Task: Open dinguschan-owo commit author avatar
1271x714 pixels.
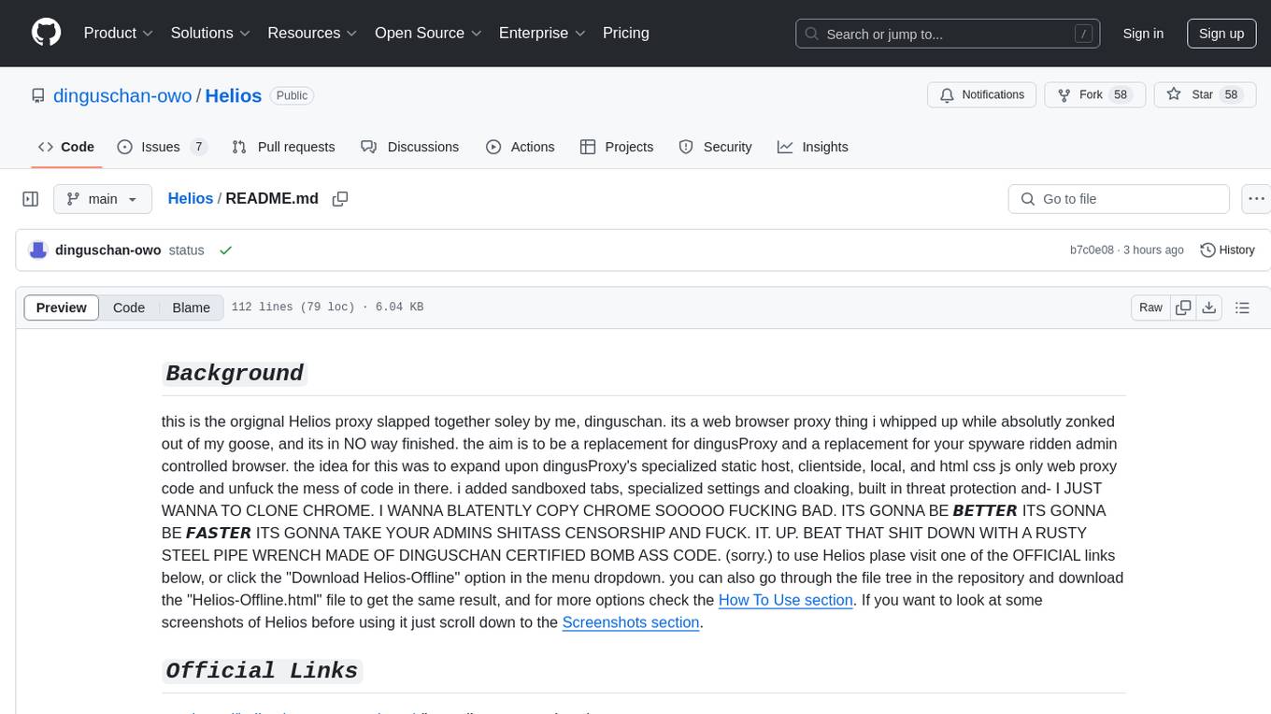Action: tap(38, 250)
